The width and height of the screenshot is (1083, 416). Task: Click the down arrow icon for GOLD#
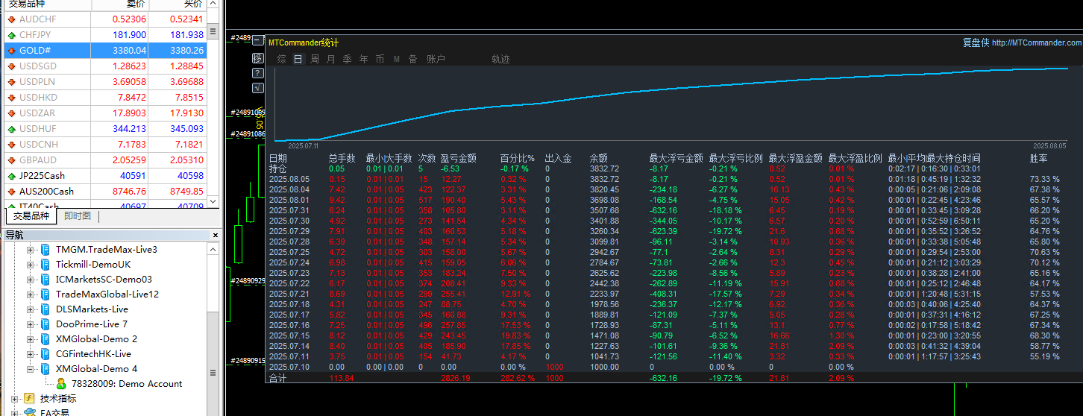(11, 50)
